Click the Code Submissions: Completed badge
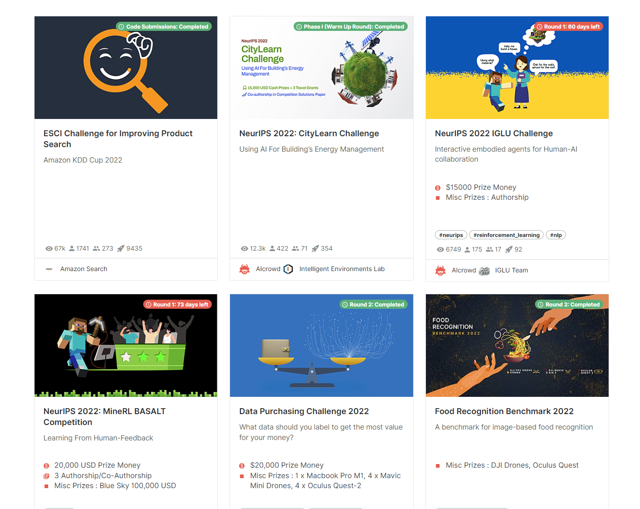 [163, 27]
